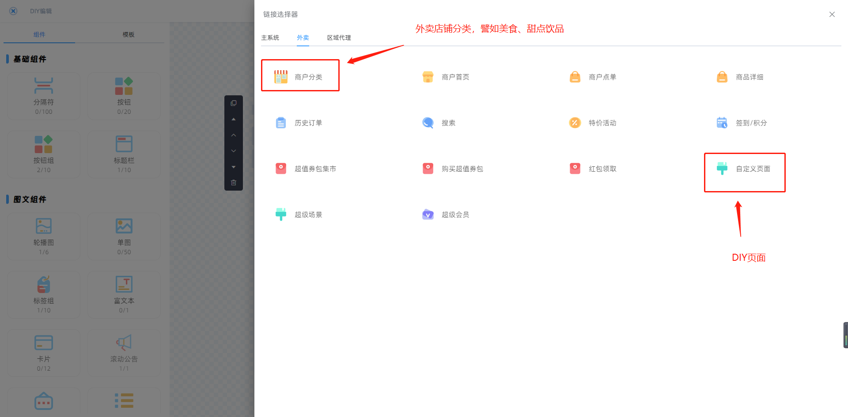Choose the 商户首页 shop icon

tap(428, 77)
